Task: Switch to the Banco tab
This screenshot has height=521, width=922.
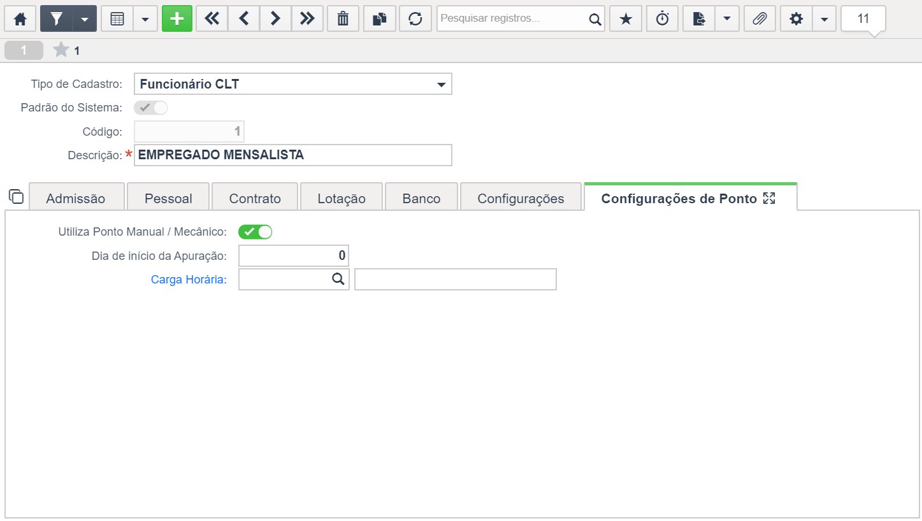Action: coord(421,198)
